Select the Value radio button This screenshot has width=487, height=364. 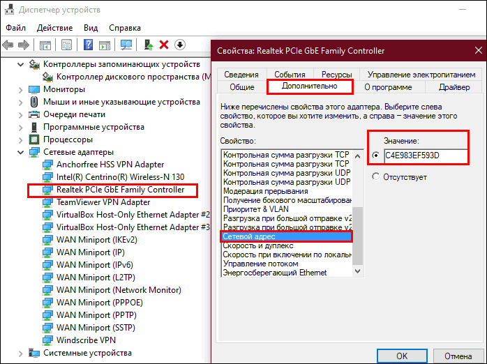coord(376,156)
